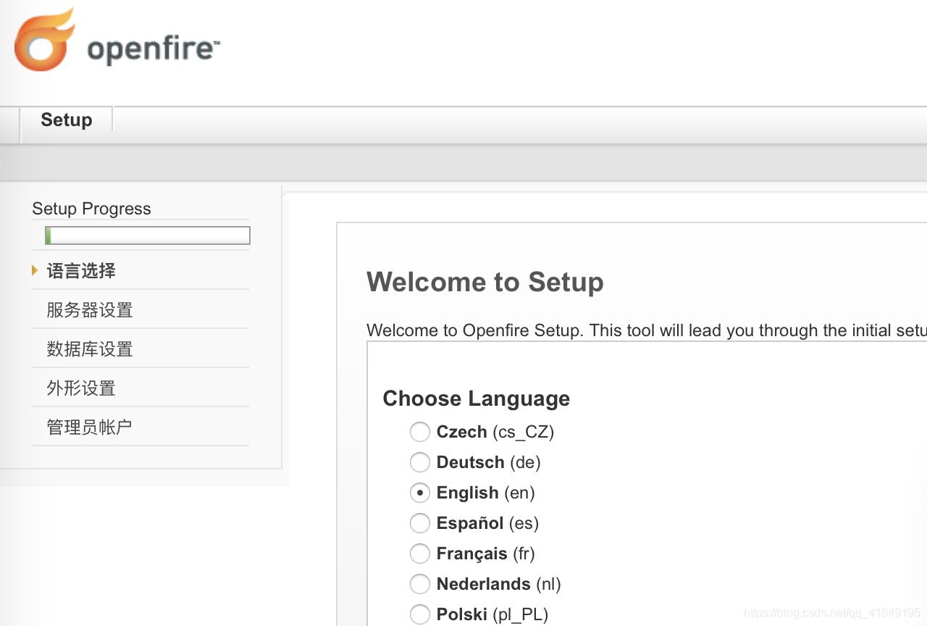Choose Español (es) radio button

420,523
